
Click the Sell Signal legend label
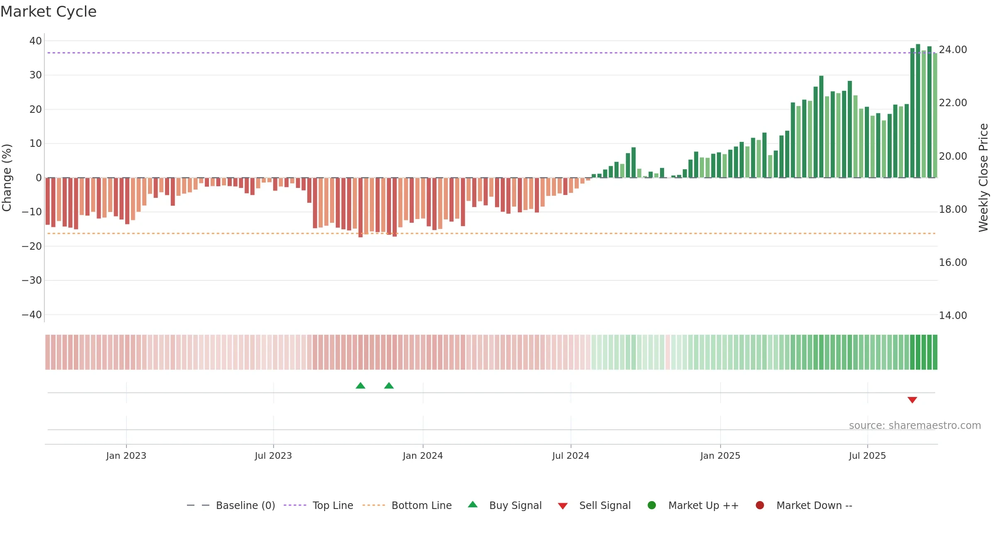click(x=605, y=505)
